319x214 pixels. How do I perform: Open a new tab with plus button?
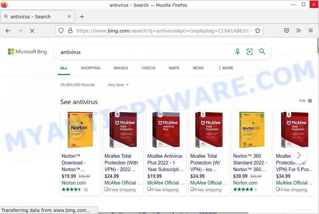pyautogui.click(x=82, y=17)
